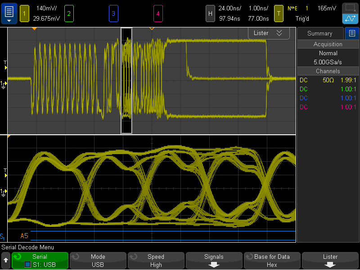Toggle the S1: USB serial checkbox
Screen dimensions: 360x270
28,265
